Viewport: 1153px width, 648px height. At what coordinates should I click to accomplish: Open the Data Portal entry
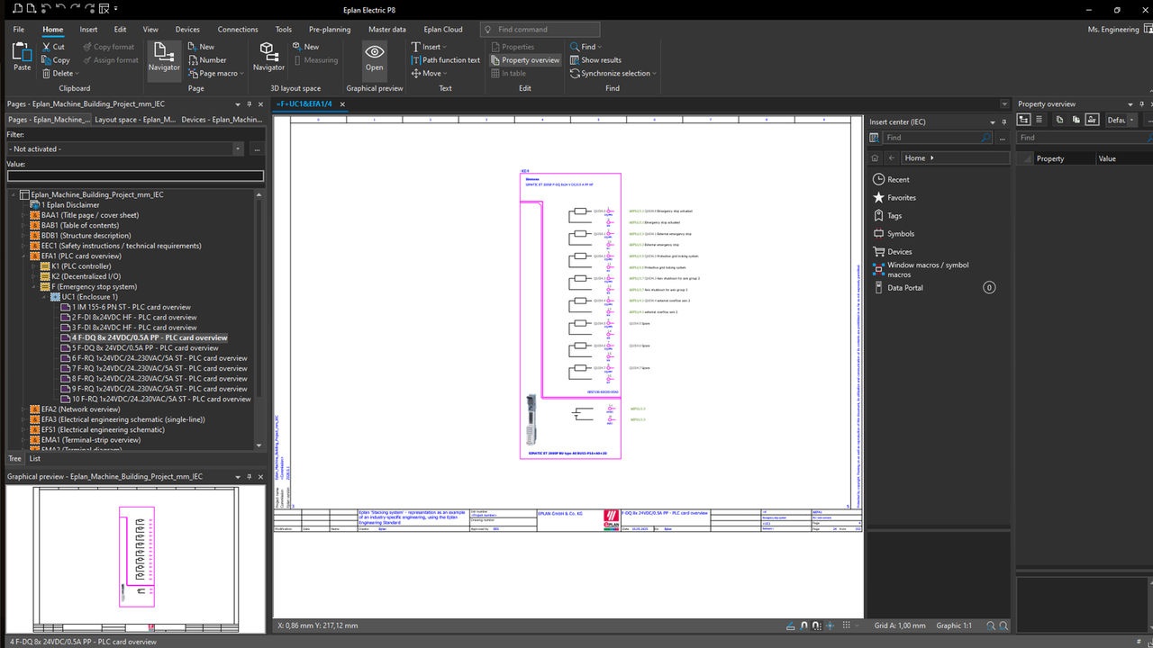pos(904,288)
